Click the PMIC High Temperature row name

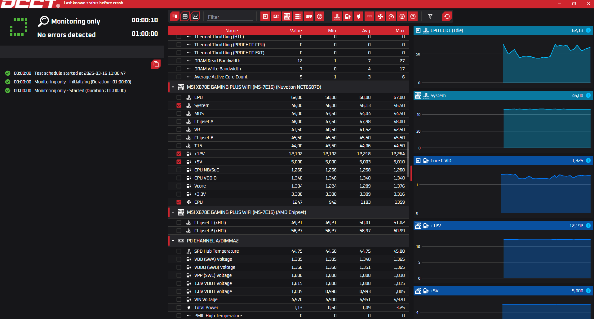point(218,316)
